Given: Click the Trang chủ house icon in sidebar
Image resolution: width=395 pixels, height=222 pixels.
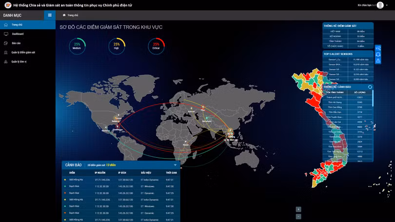Looking at the screenshot, I should coord(6,25).
